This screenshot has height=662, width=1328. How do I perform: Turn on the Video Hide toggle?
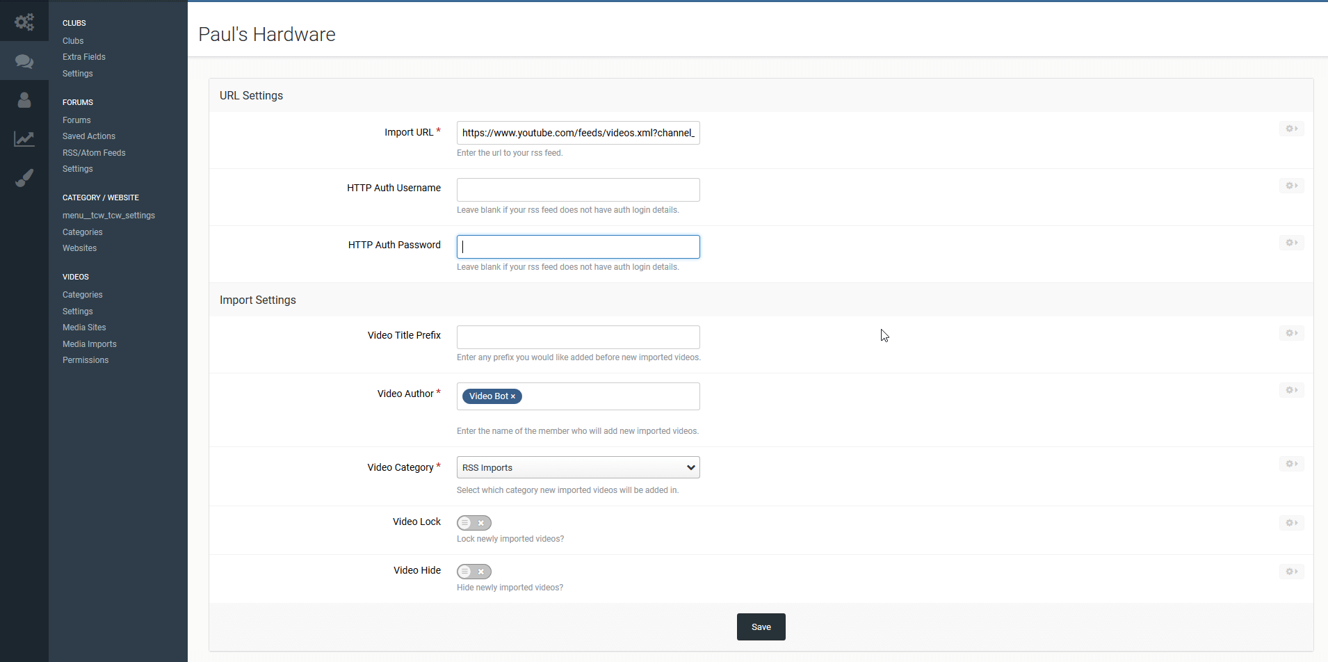pyautogui.click(x=474, y=572)
